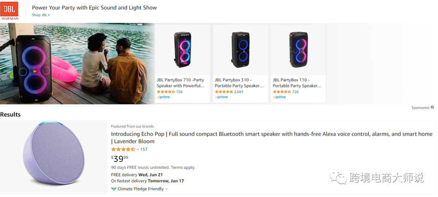Open the Shop JBL link
This screenshot has width=438, height=197.
[x=41, y=15]
